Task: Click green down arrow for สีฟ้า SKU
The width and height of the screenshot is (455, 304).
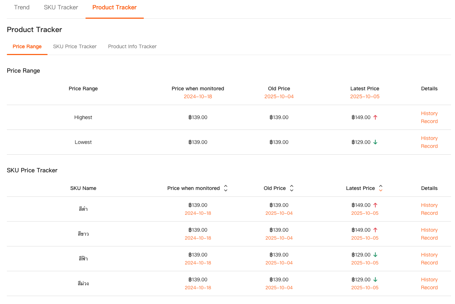Action: (375, 255)
